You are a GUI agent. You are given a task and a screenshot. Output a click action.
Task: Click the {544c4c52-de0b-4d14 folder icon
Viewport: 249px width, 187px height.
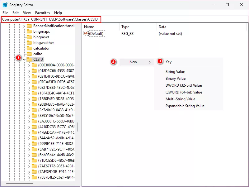(x=34, y=138)
